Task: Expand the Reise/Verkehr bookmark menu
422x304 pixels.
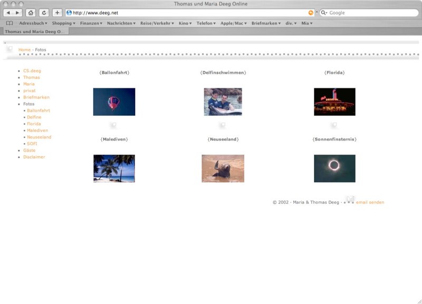Action: (157, 23)
